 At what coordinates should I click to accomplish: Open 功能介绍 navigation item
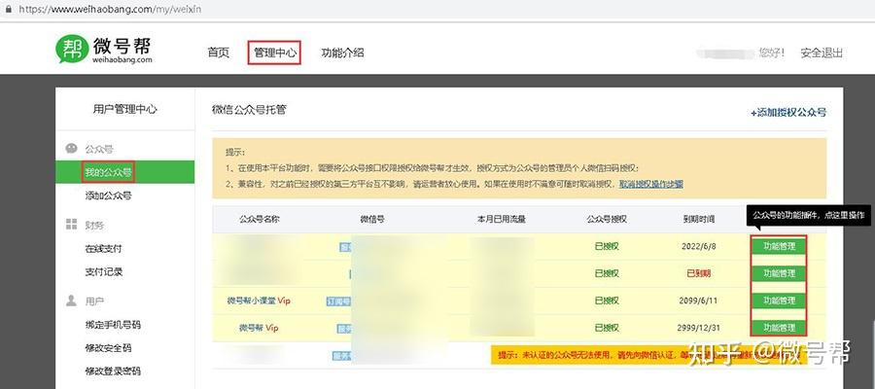(x=342, y=53)
